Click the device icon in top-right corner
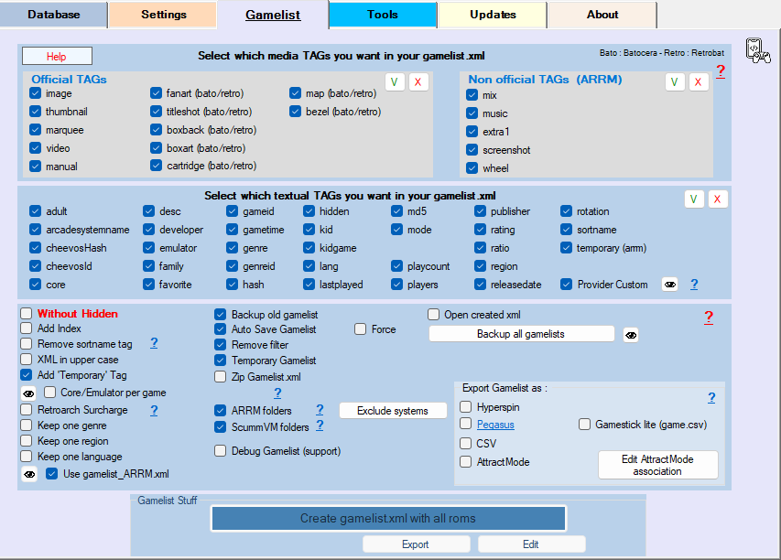 coord(757,51)
